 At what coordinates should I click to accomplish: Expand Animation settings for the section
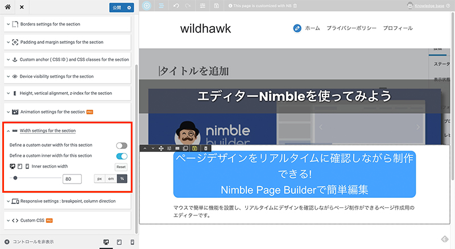click(x=52, y=111)
